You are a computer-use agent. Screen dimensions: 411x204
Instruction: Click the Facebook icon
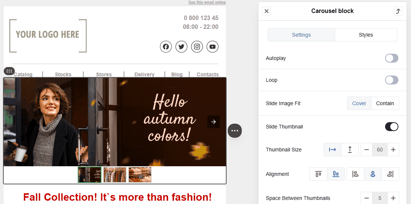tap(166, 47)
